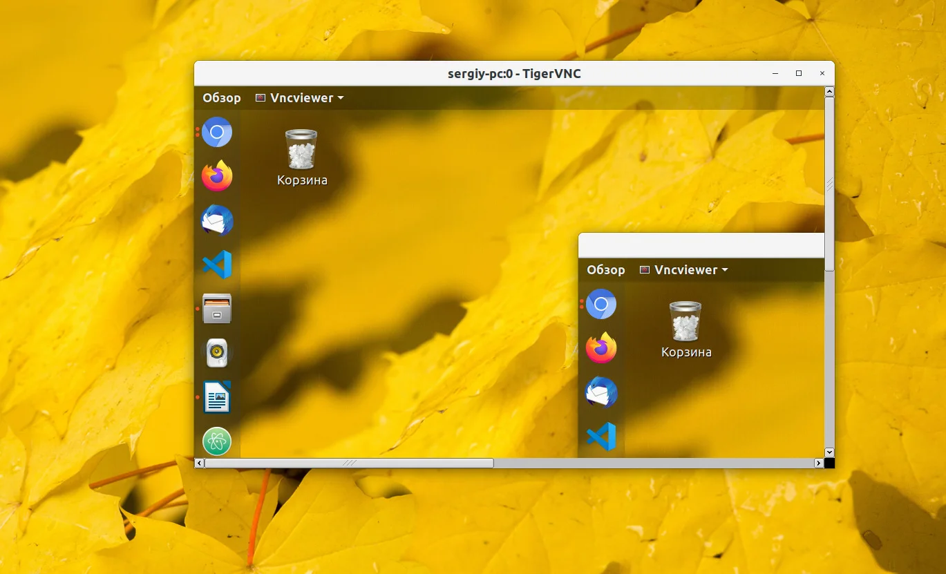This screenshot has height=574, width=946.
Task: Open Обзор in the nested session
Action: 606,270
